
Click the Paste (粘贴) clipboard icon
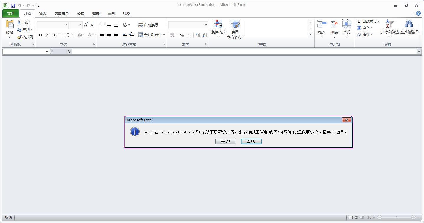tap(9, 24)
